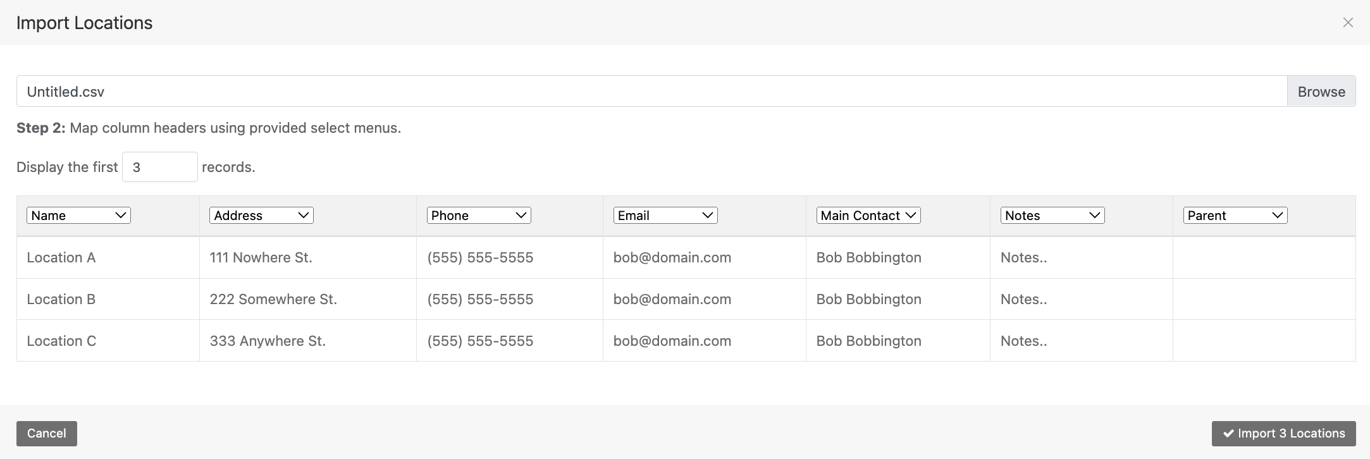Click the Untitled.csv file input field

[x=651, y=92]
